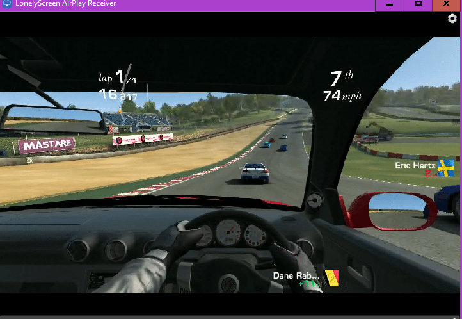Click the interior rear-view mirror

coord(53,120)
